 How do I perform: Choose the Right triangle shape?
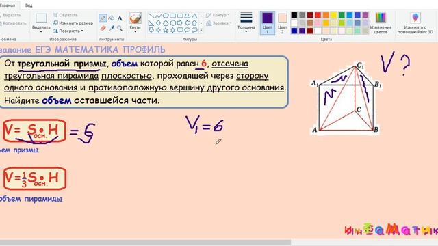pyautogui.click(x=151, y=23)
